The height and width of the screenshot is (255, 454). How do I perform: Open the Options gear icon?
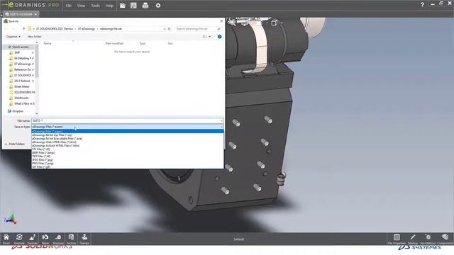pyautogui.click(x=158, y=6)
